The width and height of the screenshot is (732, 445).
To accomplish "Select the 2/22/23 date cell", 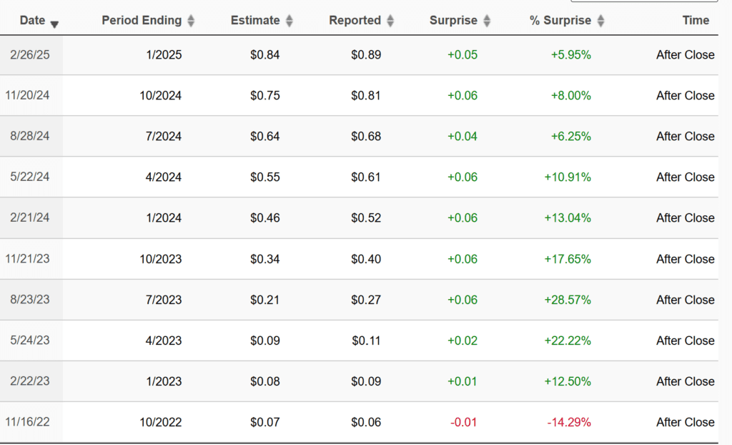I will pyautogui.click(x=30, y=381).
